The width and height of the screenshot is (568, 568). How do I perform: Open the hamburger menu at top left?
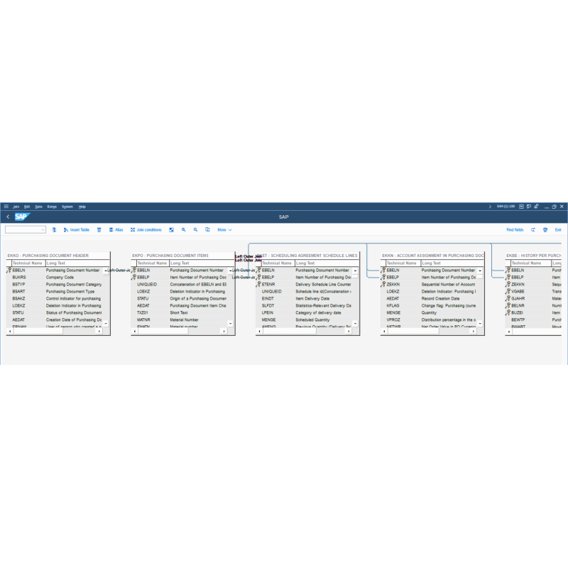click(x=8, y=207)
